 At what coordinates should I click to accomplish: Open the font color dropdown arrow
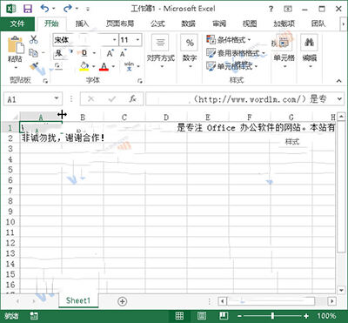(113, 67)
